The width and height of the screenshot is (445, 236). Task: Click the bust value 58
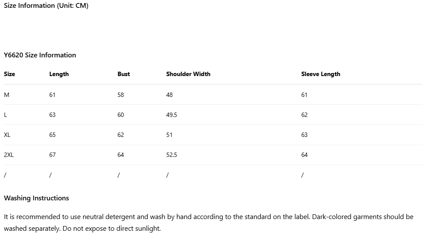[x=121, y=95]
